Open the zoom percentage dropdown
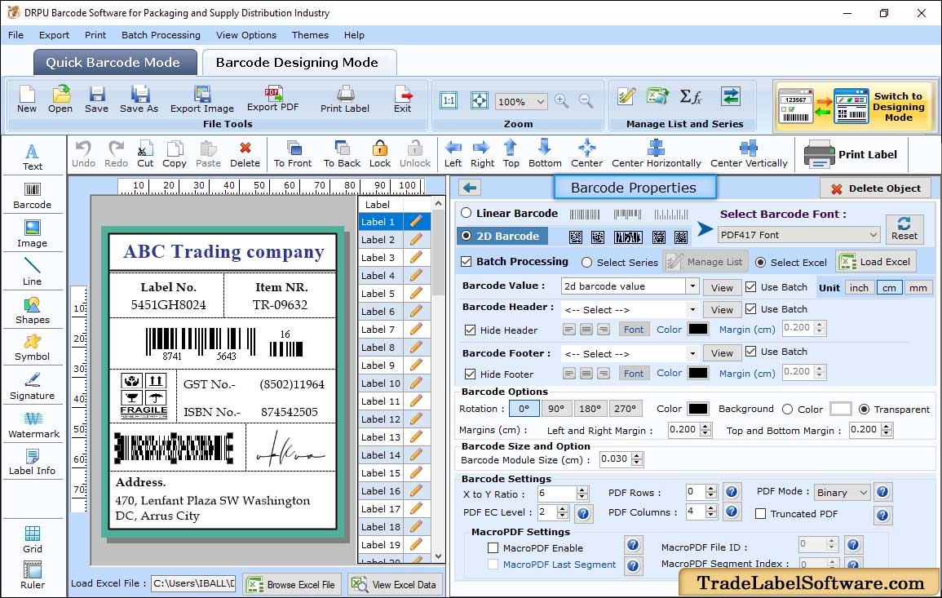The height and width of the screenshot is (598, 942). pyautogui.click(x=521, y=101)
